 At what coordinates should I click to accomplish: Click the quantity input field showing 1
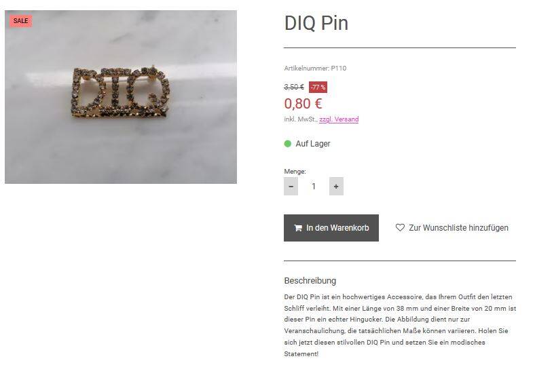(314, 186)
